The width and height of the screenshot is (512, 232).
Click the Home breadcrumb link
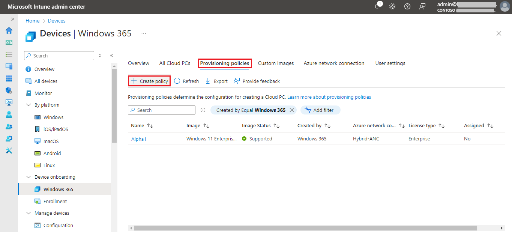tap(33, 21)
